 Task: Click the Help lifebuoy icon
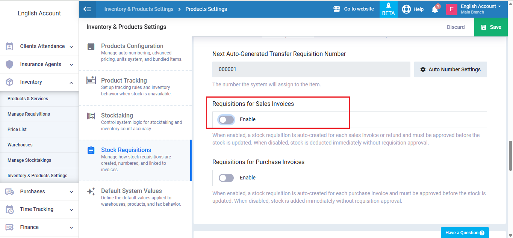point(406,9)
